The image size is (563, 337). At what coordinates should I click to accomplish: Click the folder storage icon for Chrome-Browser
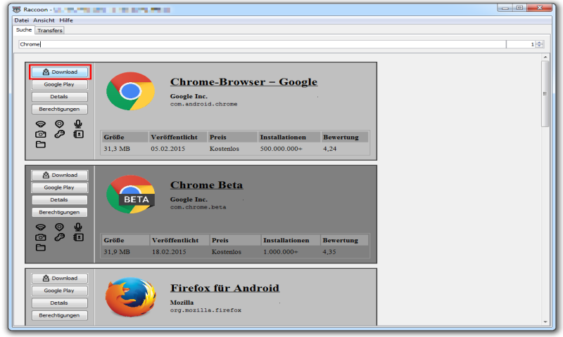[x=41, y=145]
